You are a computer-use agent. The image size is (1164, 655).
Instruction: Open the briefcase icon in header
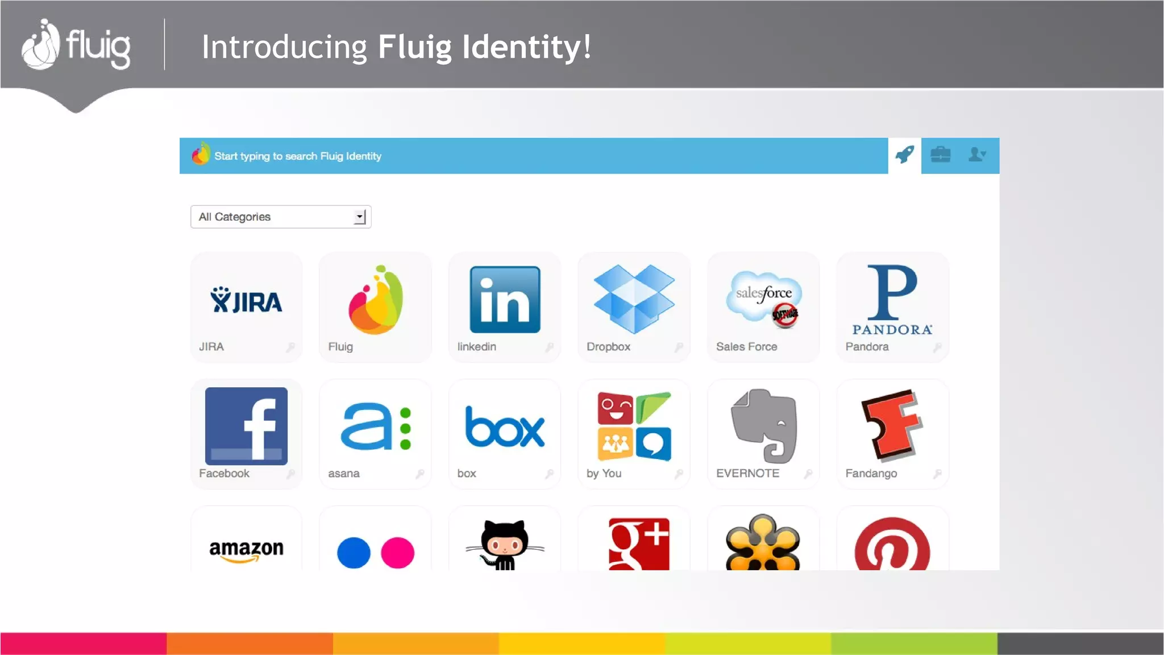(941, 155)
